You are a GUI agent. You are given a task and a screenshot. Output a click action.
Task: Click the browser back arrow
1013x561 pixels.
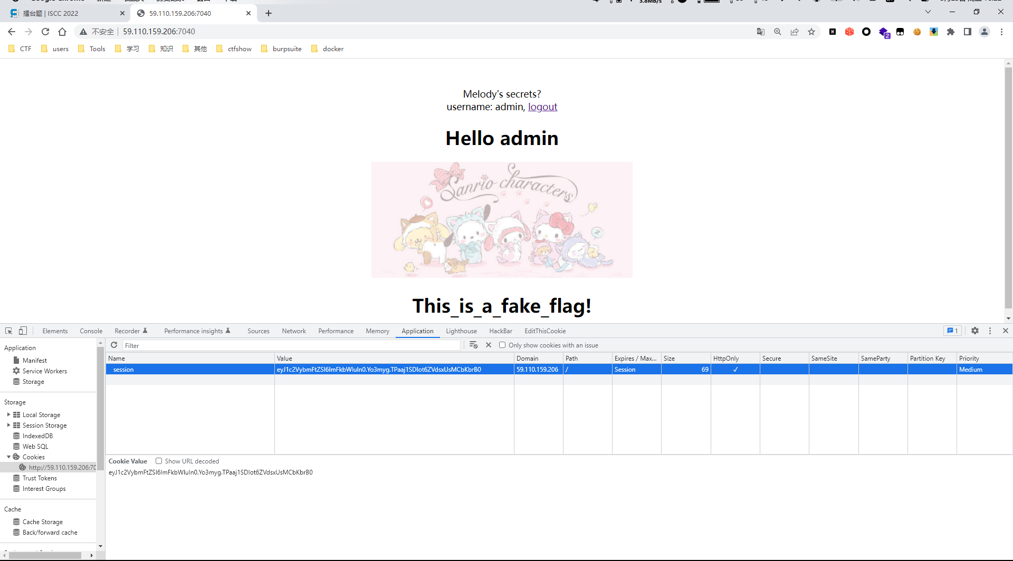pos(12,32)
